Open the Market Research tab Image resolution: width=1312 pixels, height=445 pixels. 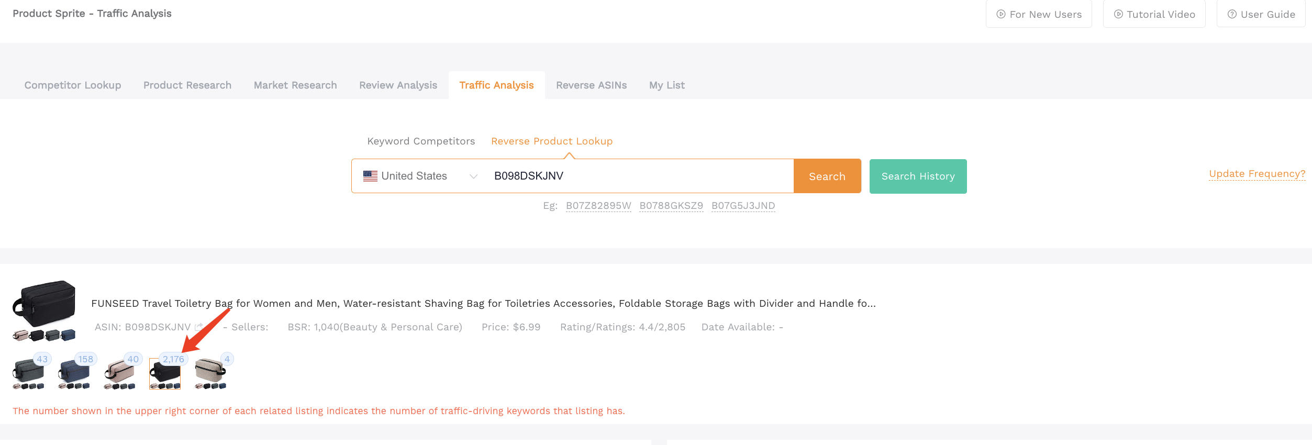tap(295, 85)
